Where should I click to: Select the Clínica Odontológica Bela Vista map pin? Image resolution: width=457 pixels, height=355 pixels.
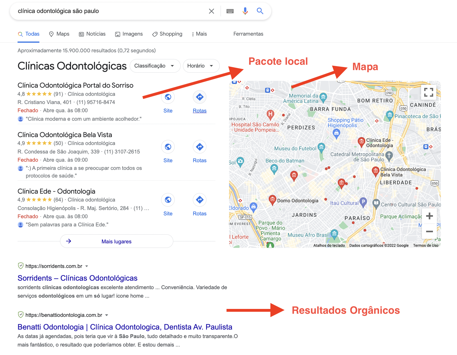(375, 171)
